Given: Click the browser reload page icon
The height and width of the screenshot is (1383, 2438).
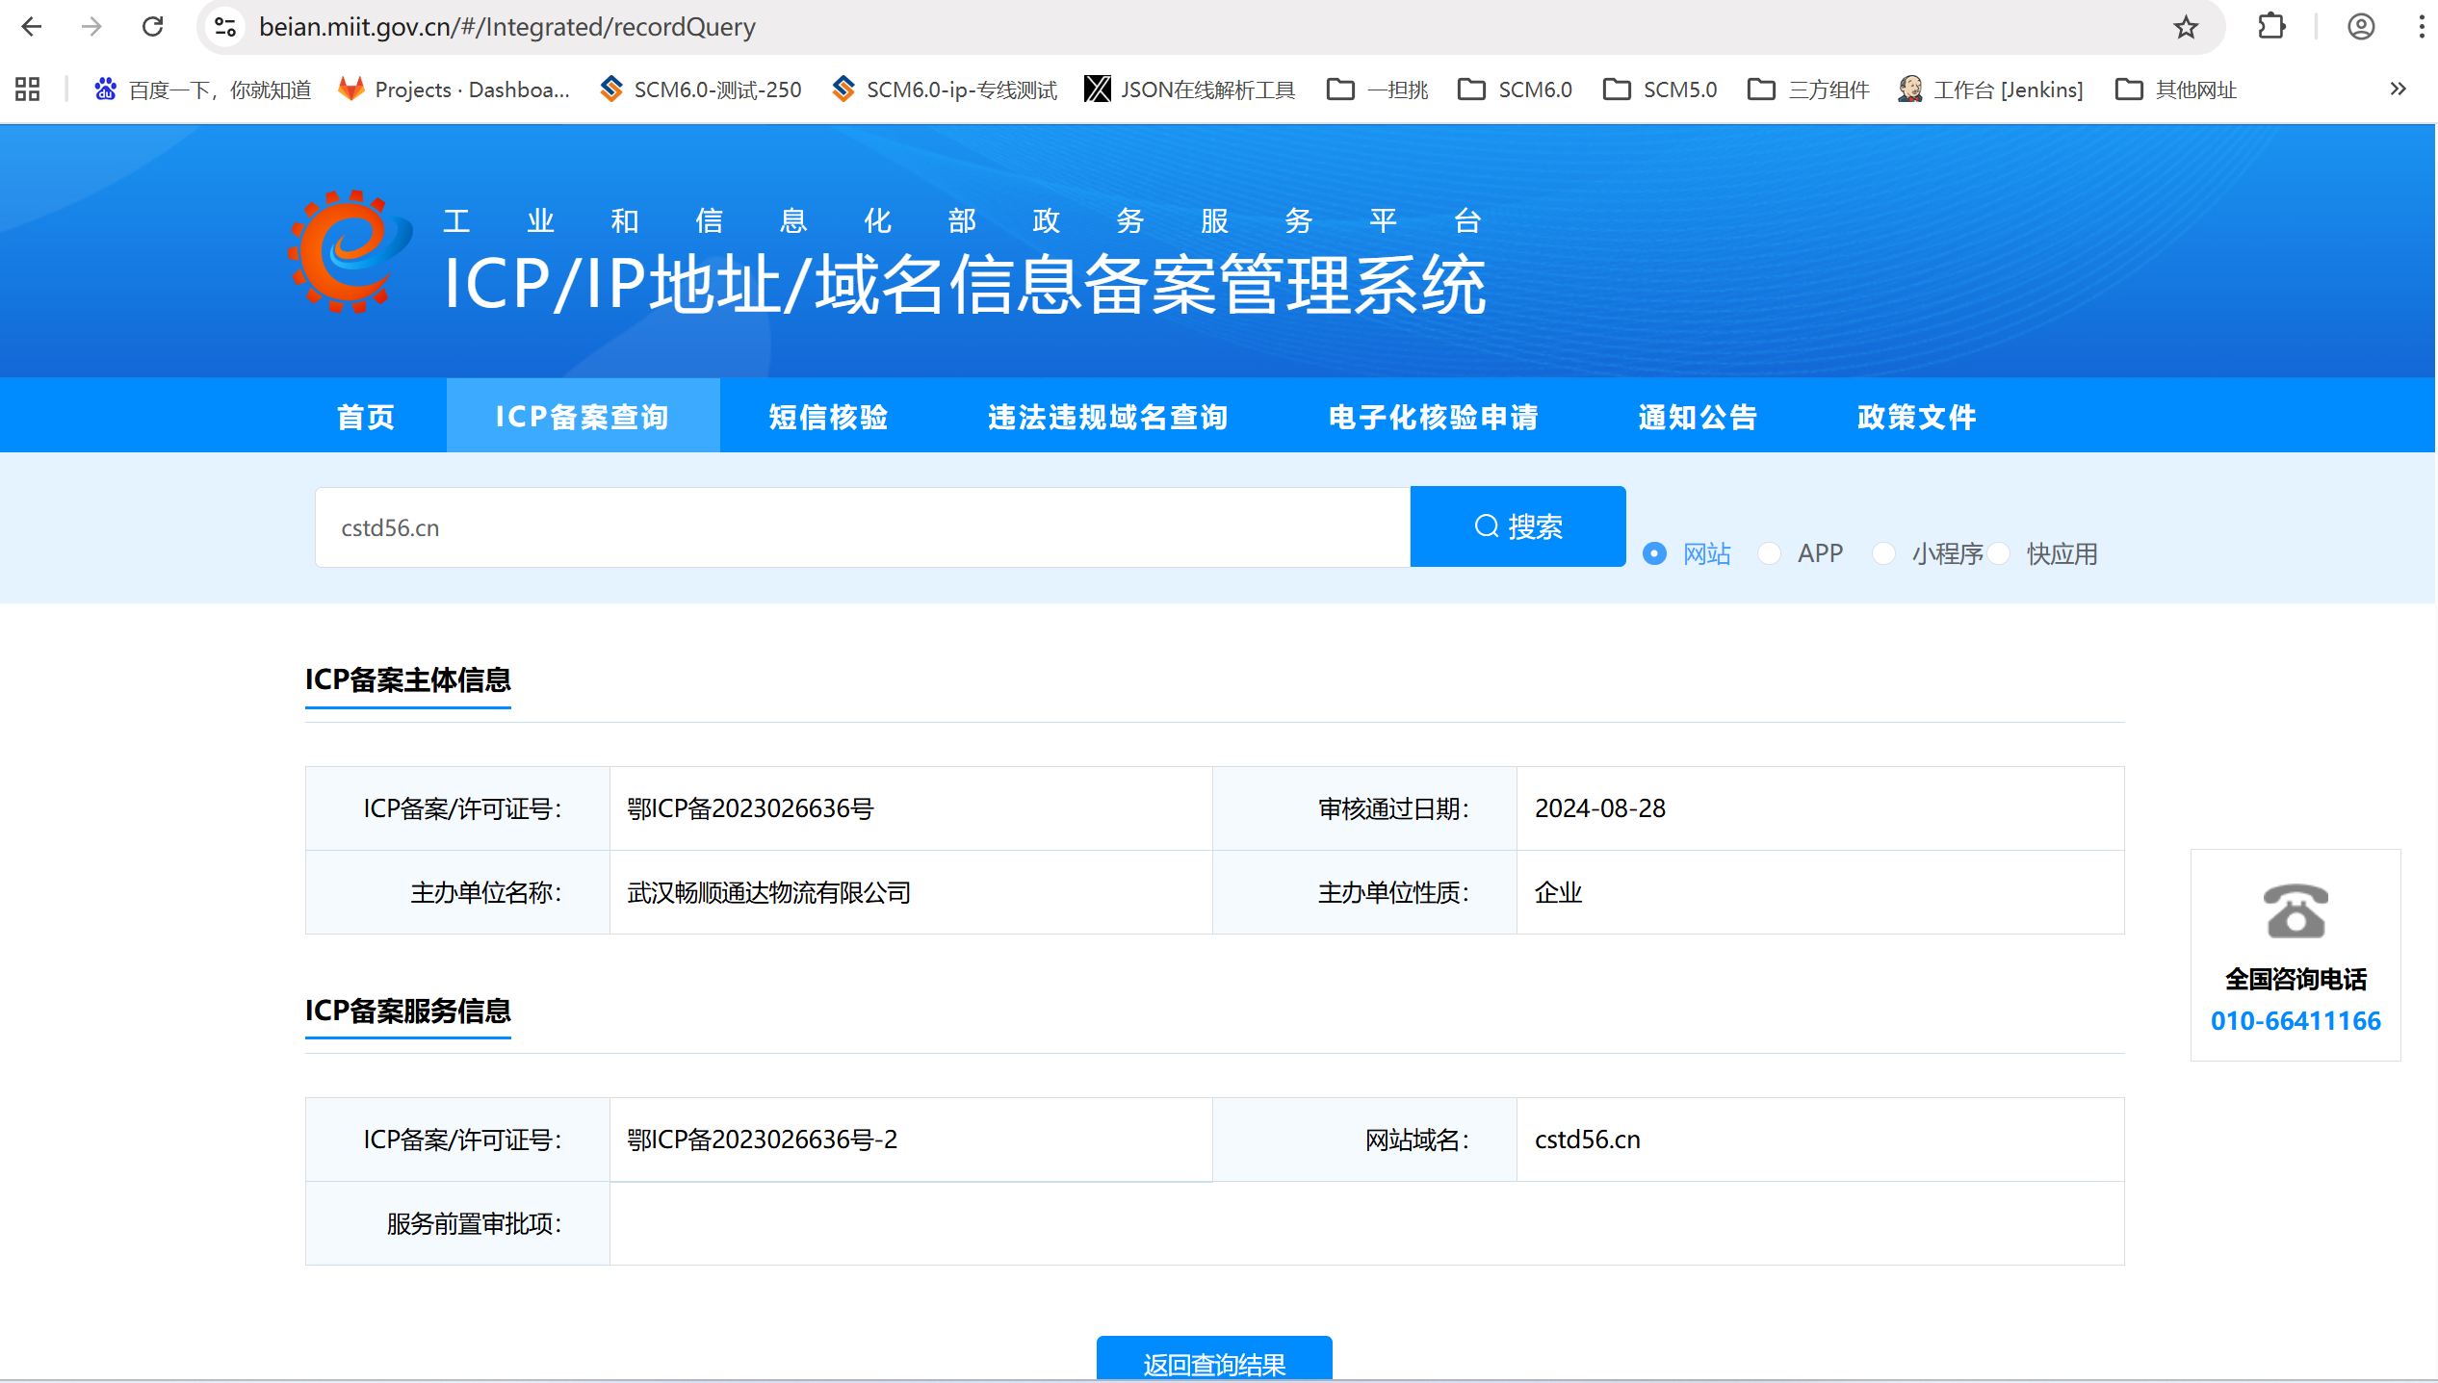Looking at the screenshot, I should [152, 27].
